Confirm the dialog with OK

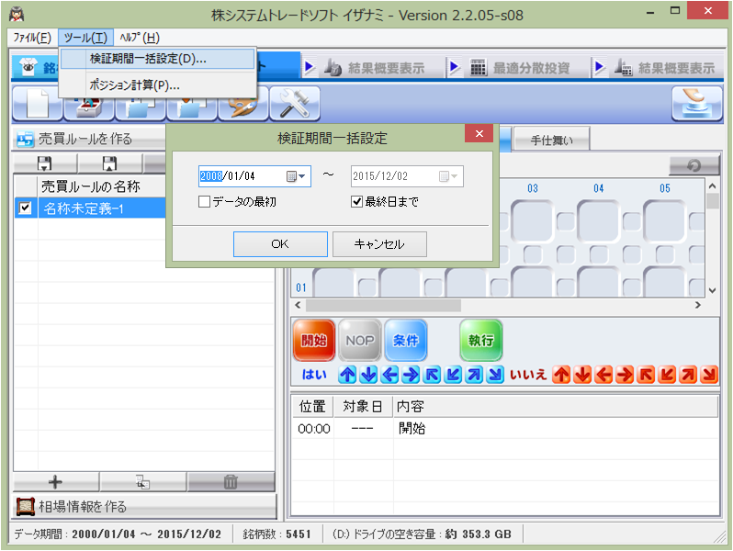coord(280,244)
